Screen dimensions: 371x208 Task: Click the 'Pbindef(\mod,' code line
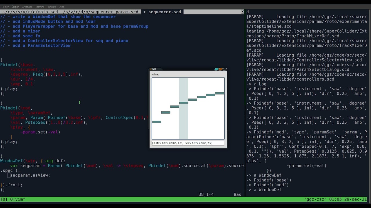pos(16,108)
